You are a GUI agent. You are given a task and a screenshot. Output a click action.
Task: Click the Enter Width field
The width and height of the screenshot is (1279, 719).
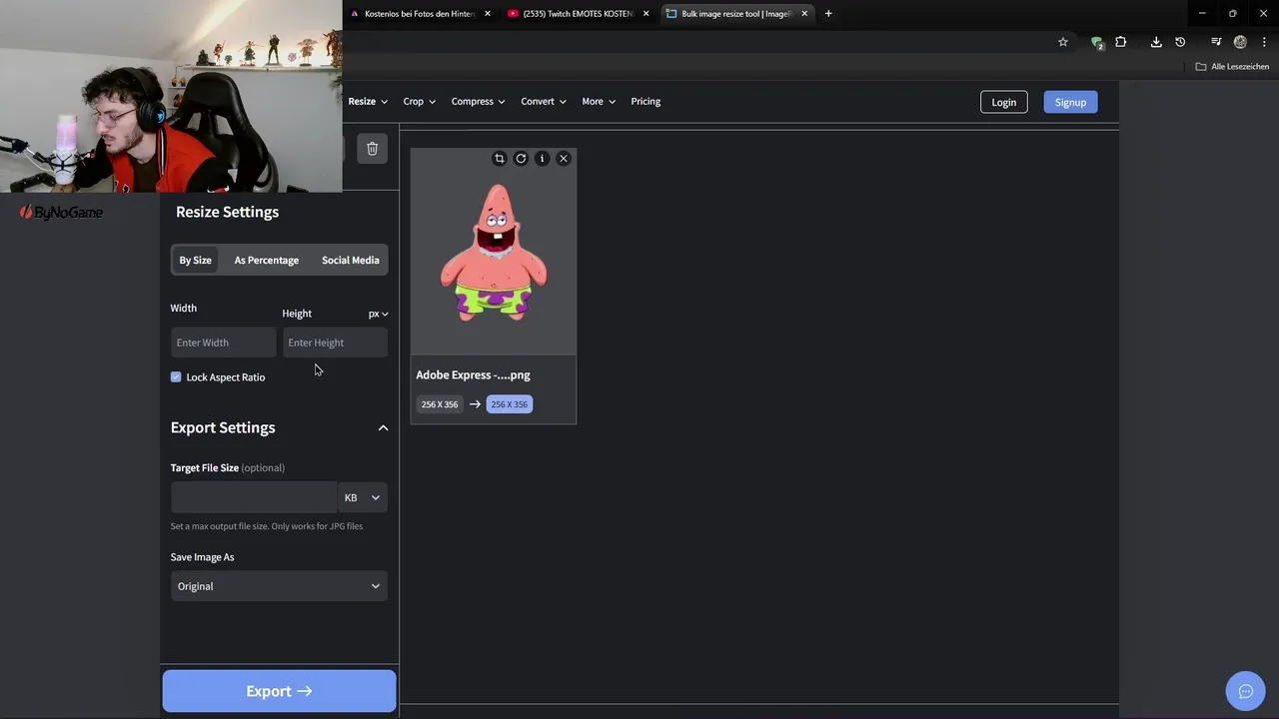click(223, 343)
